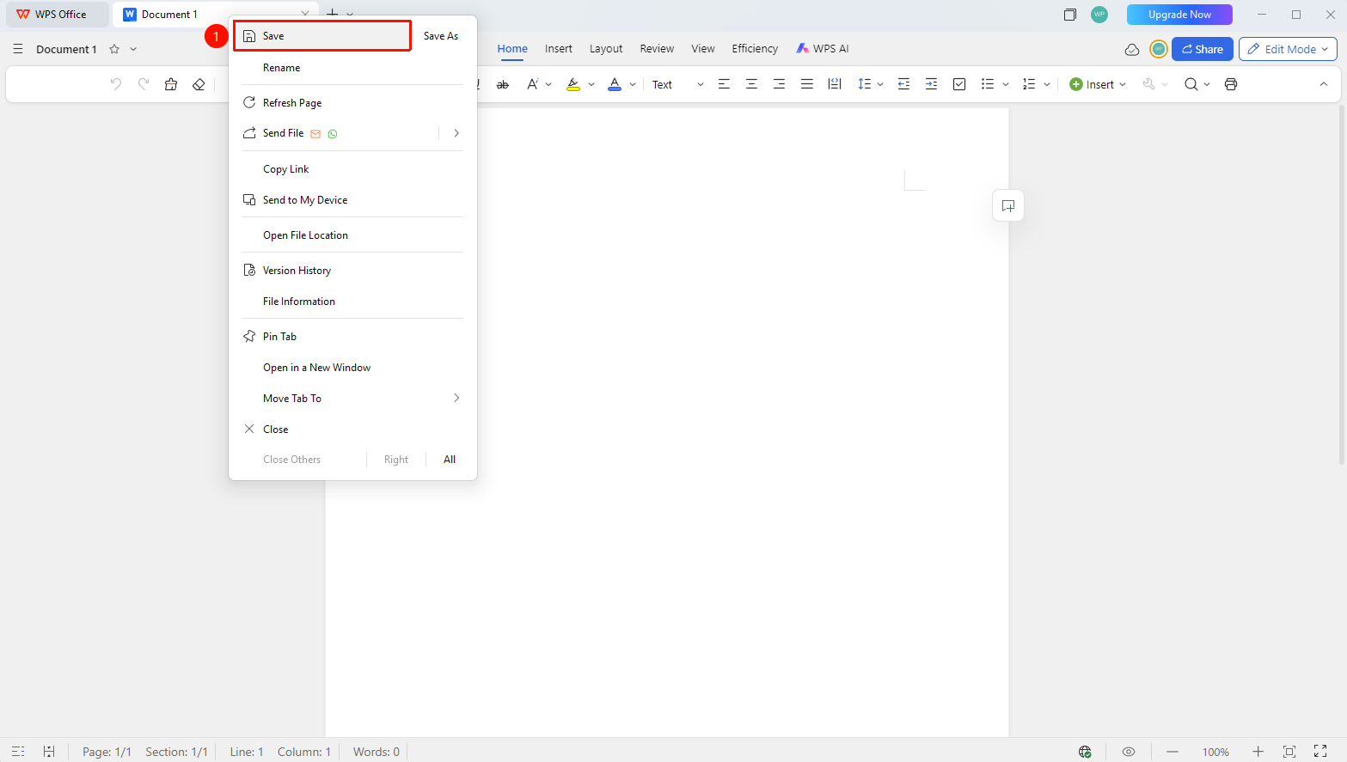Switch to the Layout tab
This screenshot has width=1347, height=762.
click(606, 49)
